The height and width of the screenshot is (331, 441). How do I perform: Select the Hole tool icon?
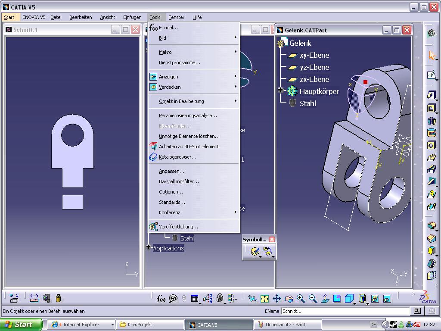tap(432, 145)
